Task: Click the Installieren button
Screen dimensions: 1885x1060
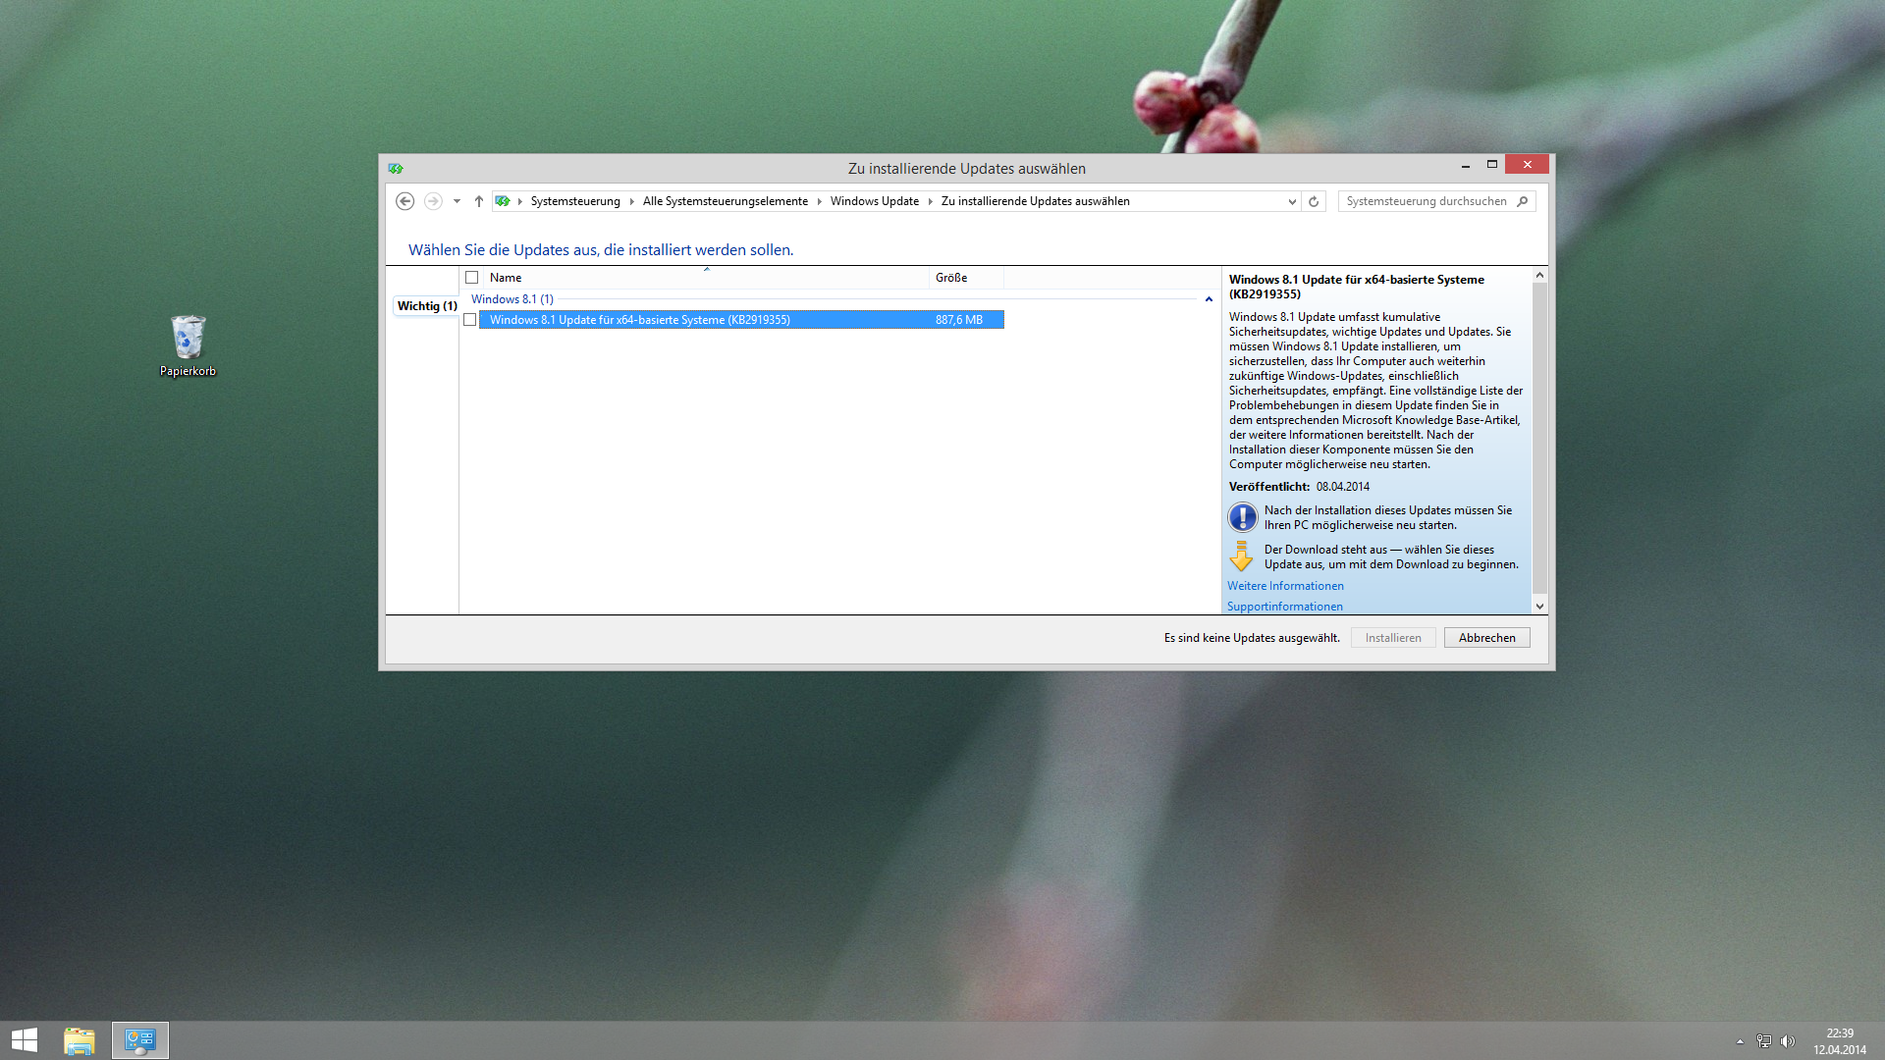Action: 1393,638
